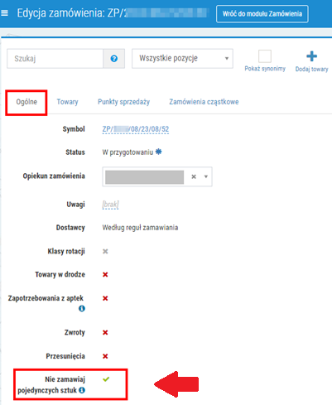Click the Dodaj towary plus icon
Viewport: 332px width, 405px height.
click(x=311, y=56)
